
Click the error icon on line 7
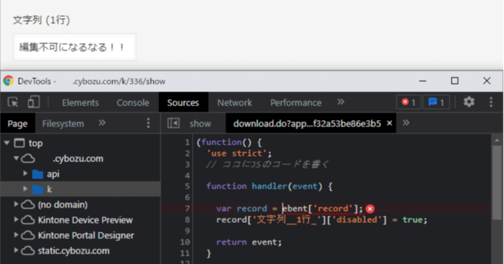[370, 209]
